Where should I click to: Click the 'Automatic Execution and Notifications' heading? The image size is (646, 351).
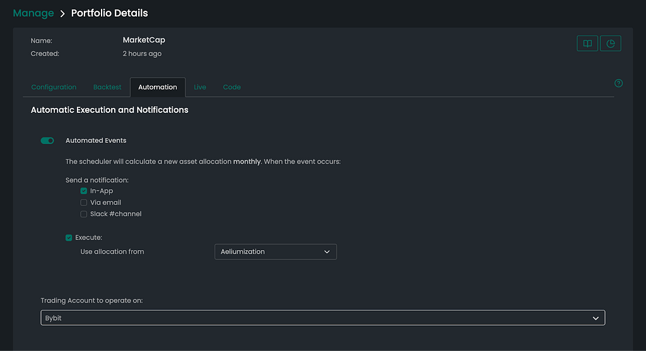click(x=110, y=110)
